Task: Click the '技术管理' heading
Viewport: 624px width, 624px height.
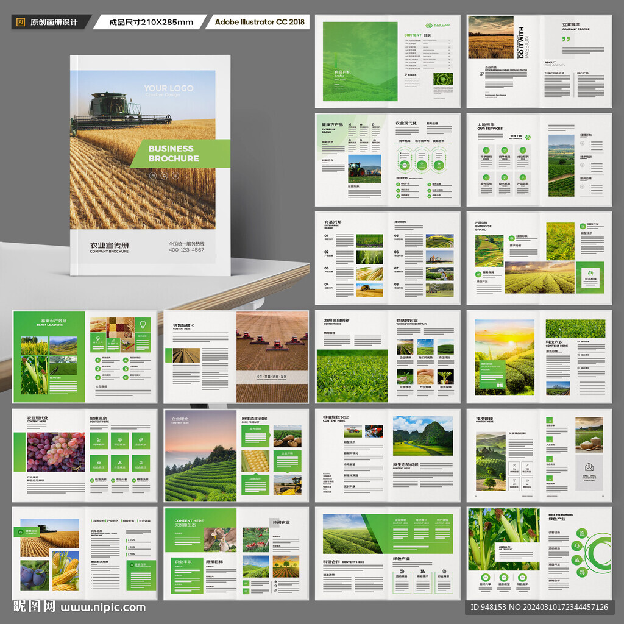Action: [484, 419]
